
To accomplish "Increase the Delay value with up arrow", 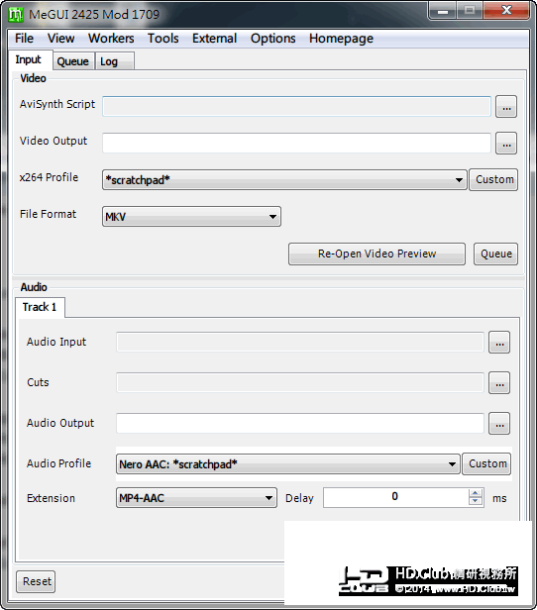I will pyautogui.click(x=475, y=493).
